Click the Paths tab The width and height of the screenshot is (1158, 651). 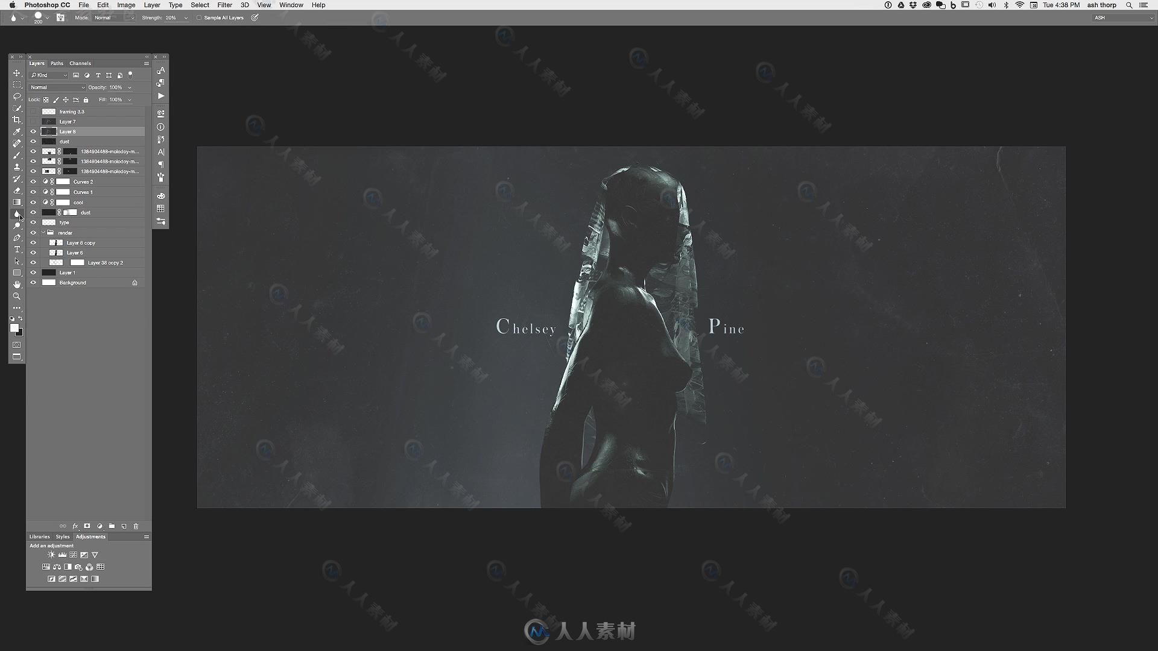[57, 63]
